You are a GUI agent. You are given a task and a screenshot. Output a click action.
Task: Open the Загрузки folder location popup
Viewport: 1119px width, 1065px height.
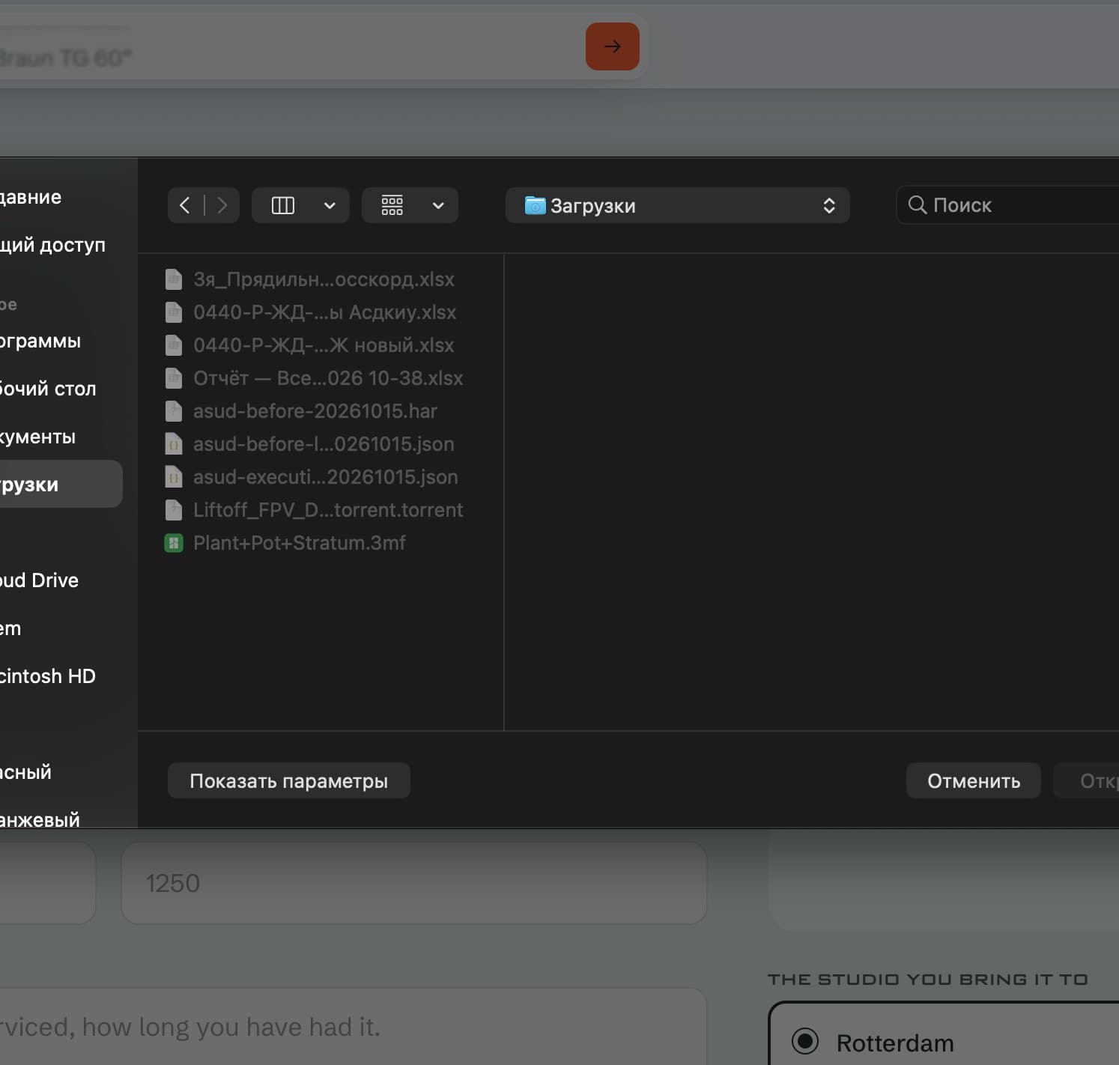(677, 205)
